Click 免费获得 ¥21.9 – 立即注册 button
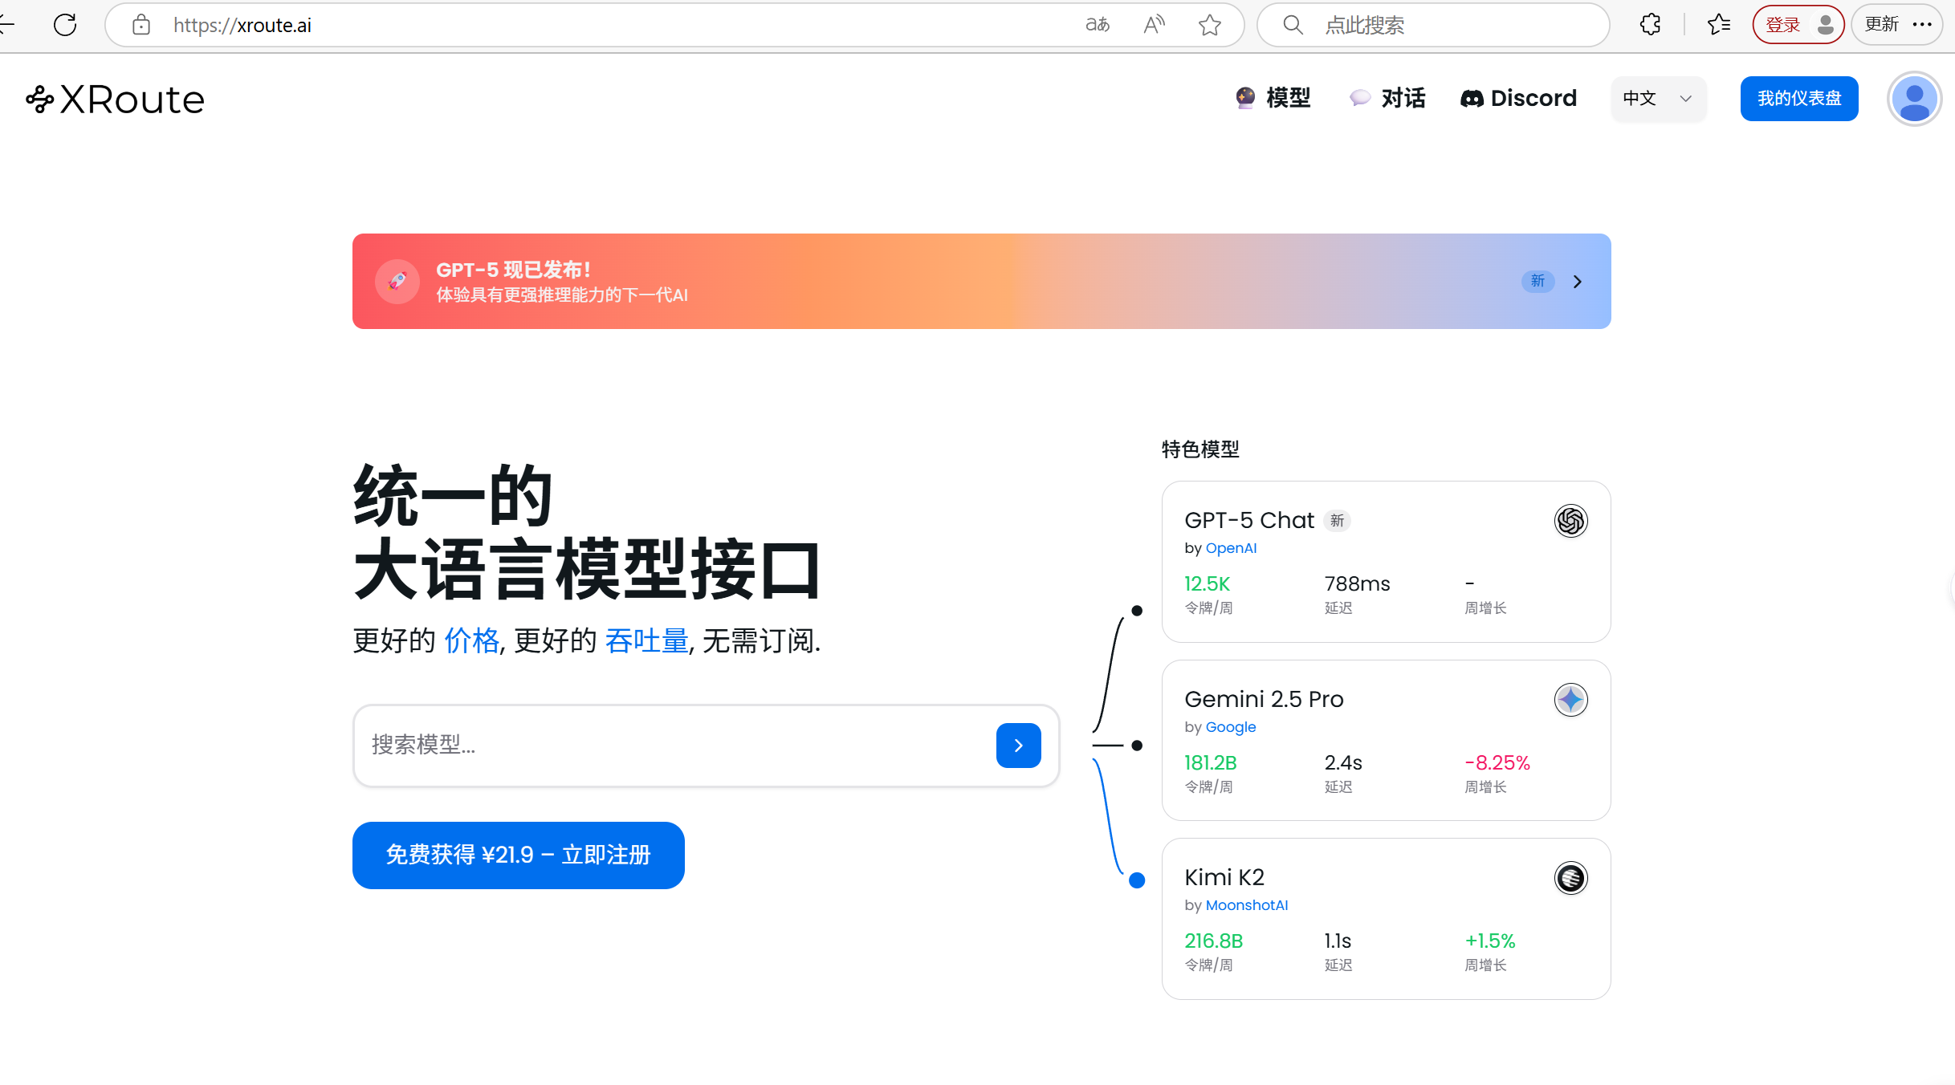 point(518,855)
